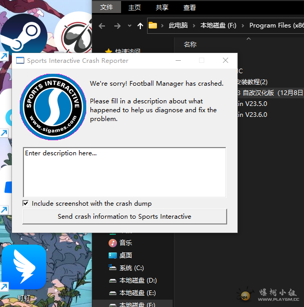Open 音乐 folder in sidebar
This screenshot has height=307, width=304.
(125, 243)
